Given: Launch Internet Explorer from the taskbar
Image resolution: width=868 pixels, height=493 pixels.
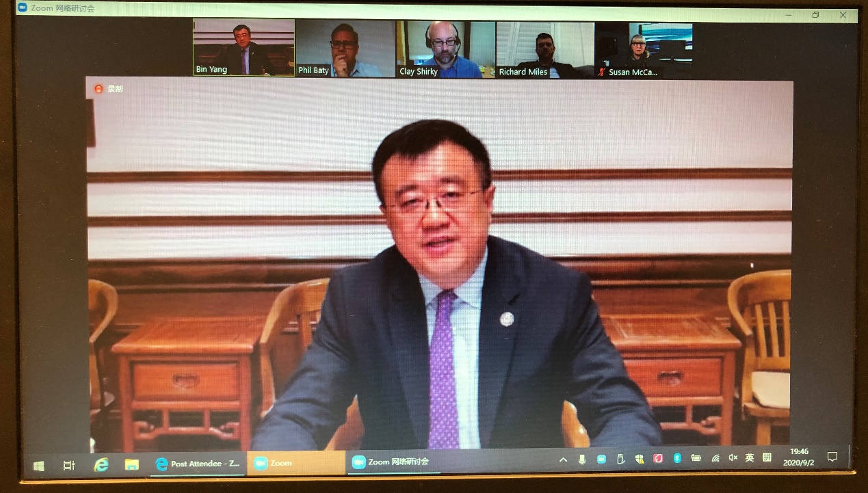Looking at the screenshot, I should tap(101, 464).
